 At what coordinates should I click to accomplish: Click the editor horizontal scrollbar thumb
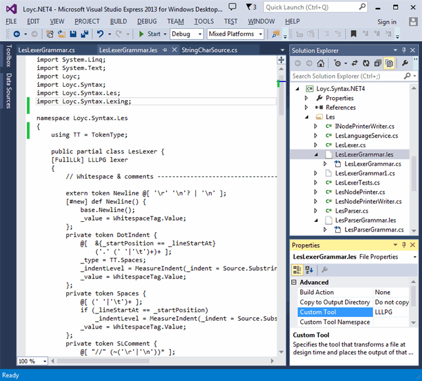click(x=103, y=361)
